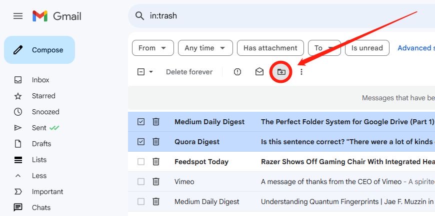Open the Drafts folder
Screen dimensions: 435x216
[41, 144]
